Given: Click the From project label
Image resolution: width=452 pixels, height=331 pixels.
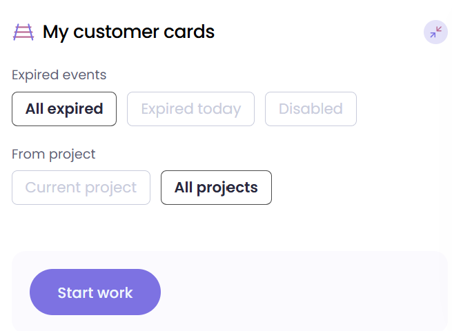Looking at the screenshot, I should point(54,154).
